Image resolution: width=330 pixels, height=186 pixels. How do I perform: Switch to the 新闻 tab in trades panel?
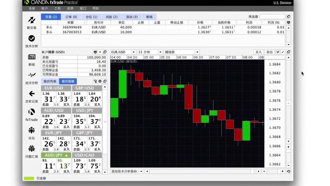149,17
